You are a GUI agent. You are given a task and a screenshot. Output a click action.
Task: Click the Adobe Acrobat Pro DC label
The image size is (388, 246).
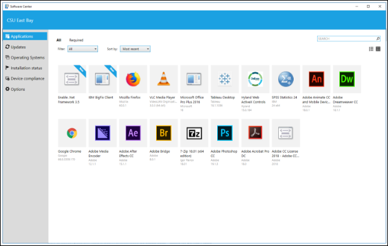[x=255, y=153]
